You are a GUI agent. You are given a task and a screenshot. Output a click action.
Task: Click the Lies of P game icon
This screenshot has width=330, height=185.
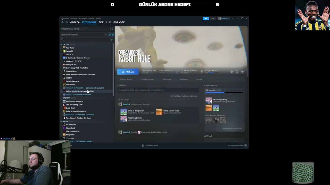(64, 54)
